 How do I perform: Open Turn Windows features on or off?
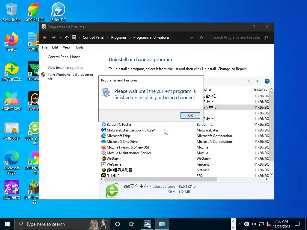[x=70, y=77]
